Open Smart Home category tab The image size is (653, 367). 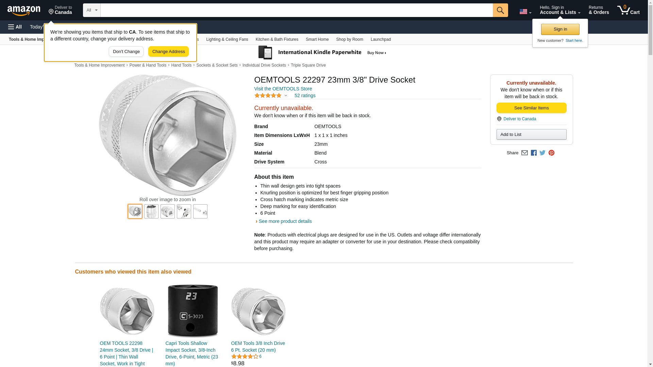pos(317,39)
